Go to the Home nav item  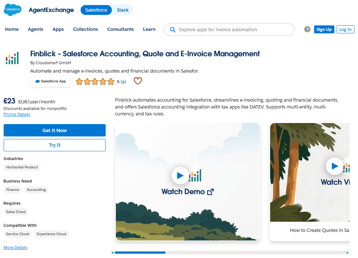(12, 29)
